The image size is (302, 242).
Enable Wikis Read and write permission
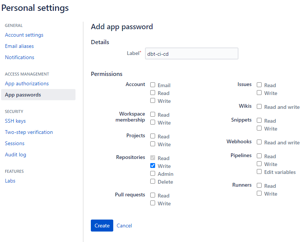[x=259, y=106]
